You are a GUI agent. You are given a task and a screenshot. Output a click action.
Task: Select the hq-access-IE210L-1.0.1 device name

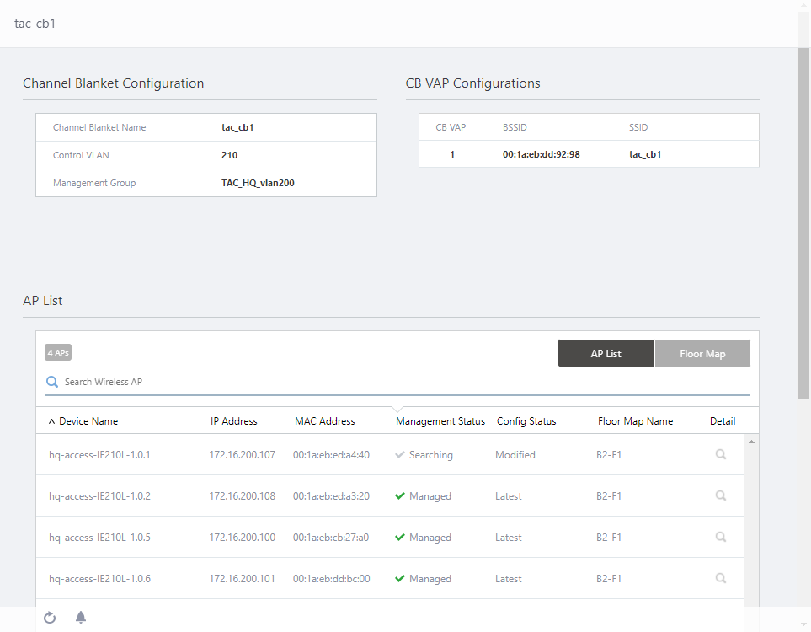point(99,455)
